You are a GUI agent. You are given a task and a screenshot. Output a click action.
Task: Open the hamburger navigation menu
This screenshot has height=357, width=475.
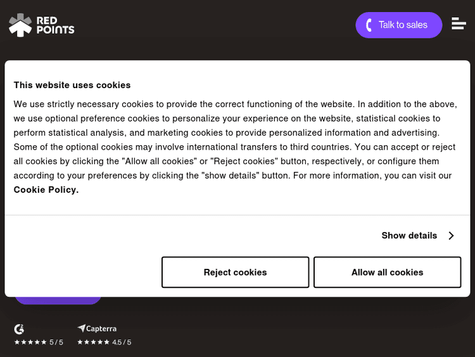coord(459,24)
